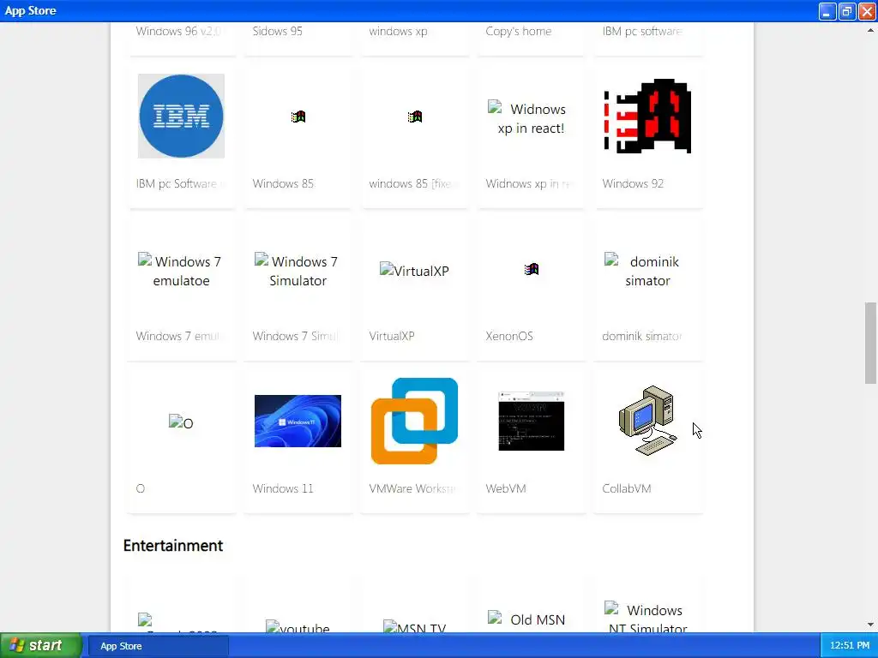Click the XenonOS small flag icon
The height and width of the screenshot is (658, 878).
[531, 269]
